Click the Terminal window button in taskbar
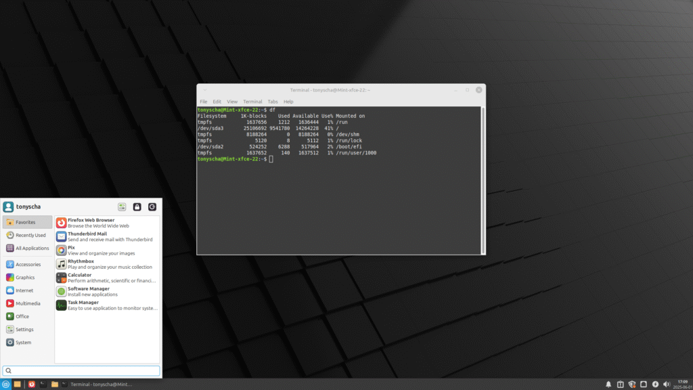The width and height of the screenshot is (693, 390). coord(97,385)
